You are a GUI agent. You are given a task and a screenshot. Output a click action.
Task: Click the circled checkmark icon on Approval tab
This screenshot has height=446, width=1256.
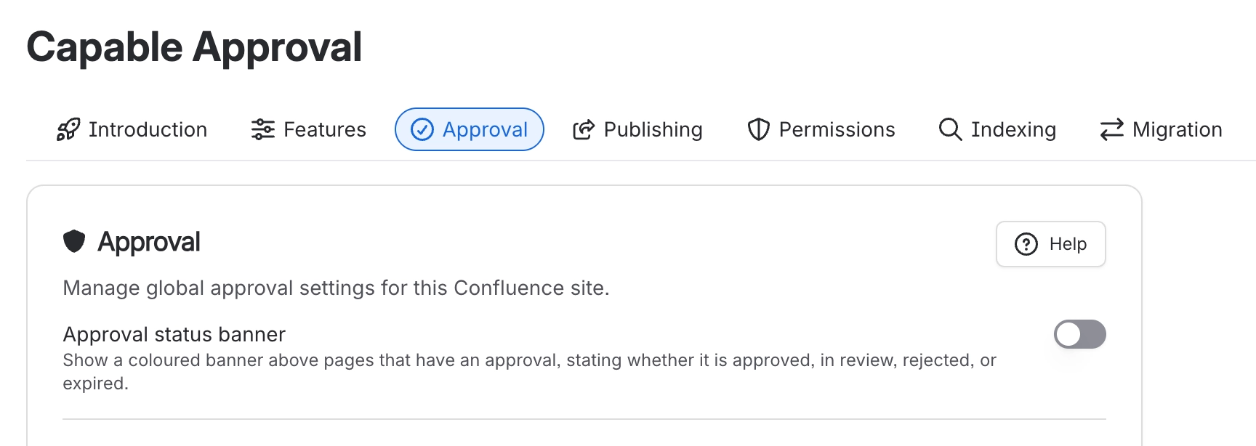coord(422,129)
